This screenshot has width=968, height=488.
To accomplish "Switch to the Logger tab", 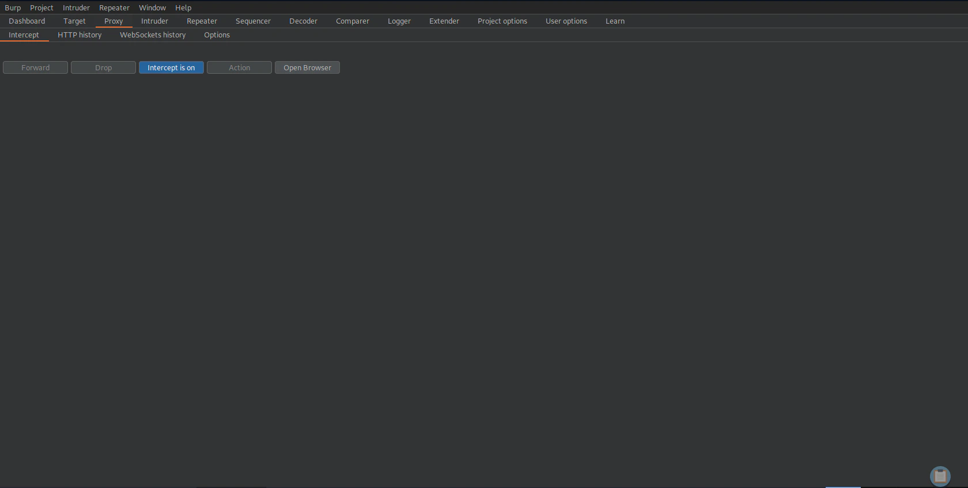I will pos(399,21).
